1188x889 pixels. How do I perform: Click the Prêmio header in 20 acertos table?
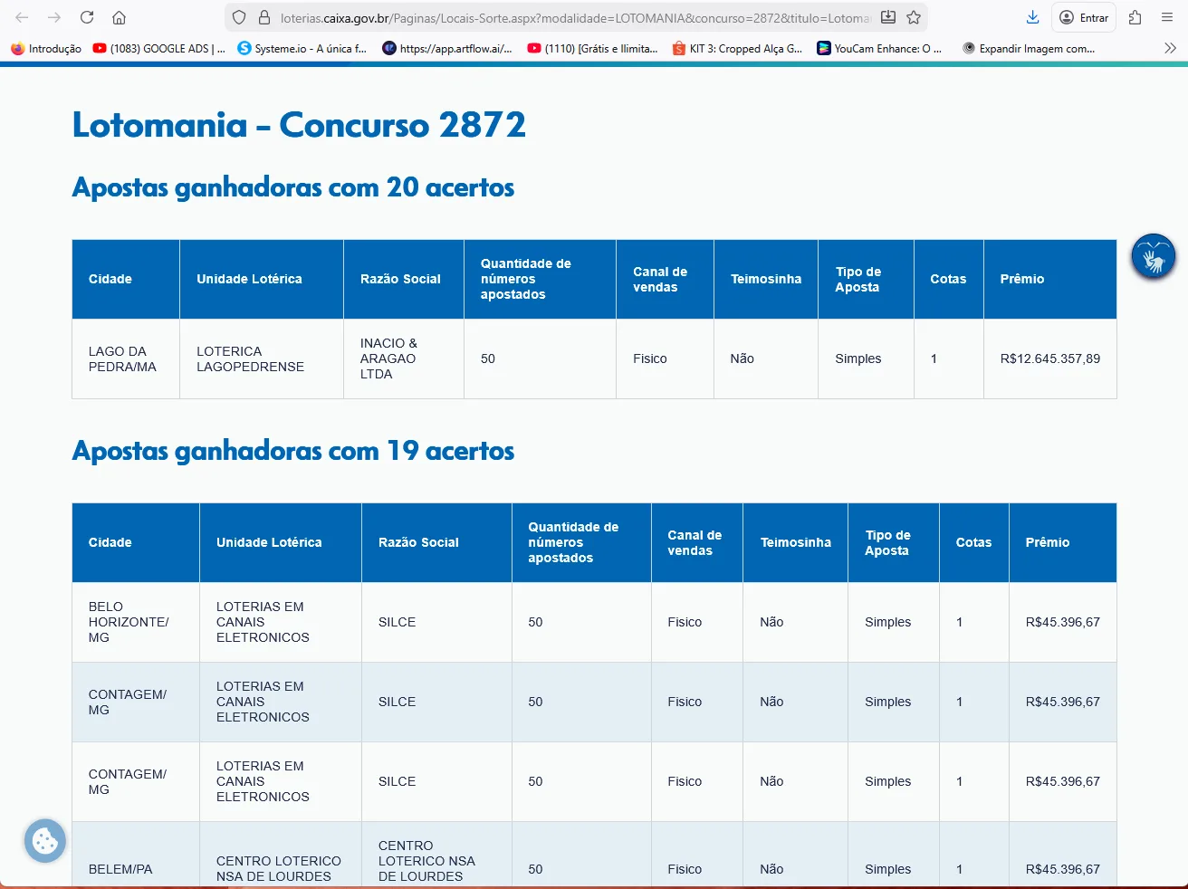click(x=1021, y=279)
